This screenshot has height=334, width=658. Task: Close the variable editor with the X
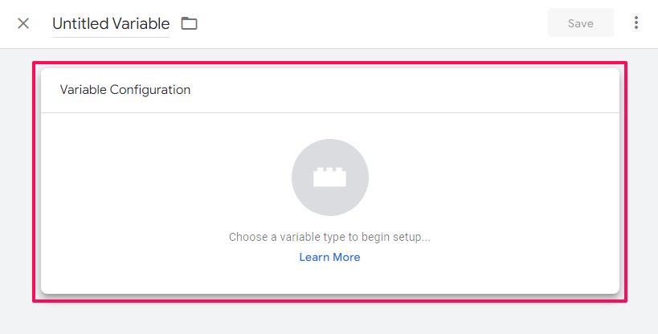23,23
